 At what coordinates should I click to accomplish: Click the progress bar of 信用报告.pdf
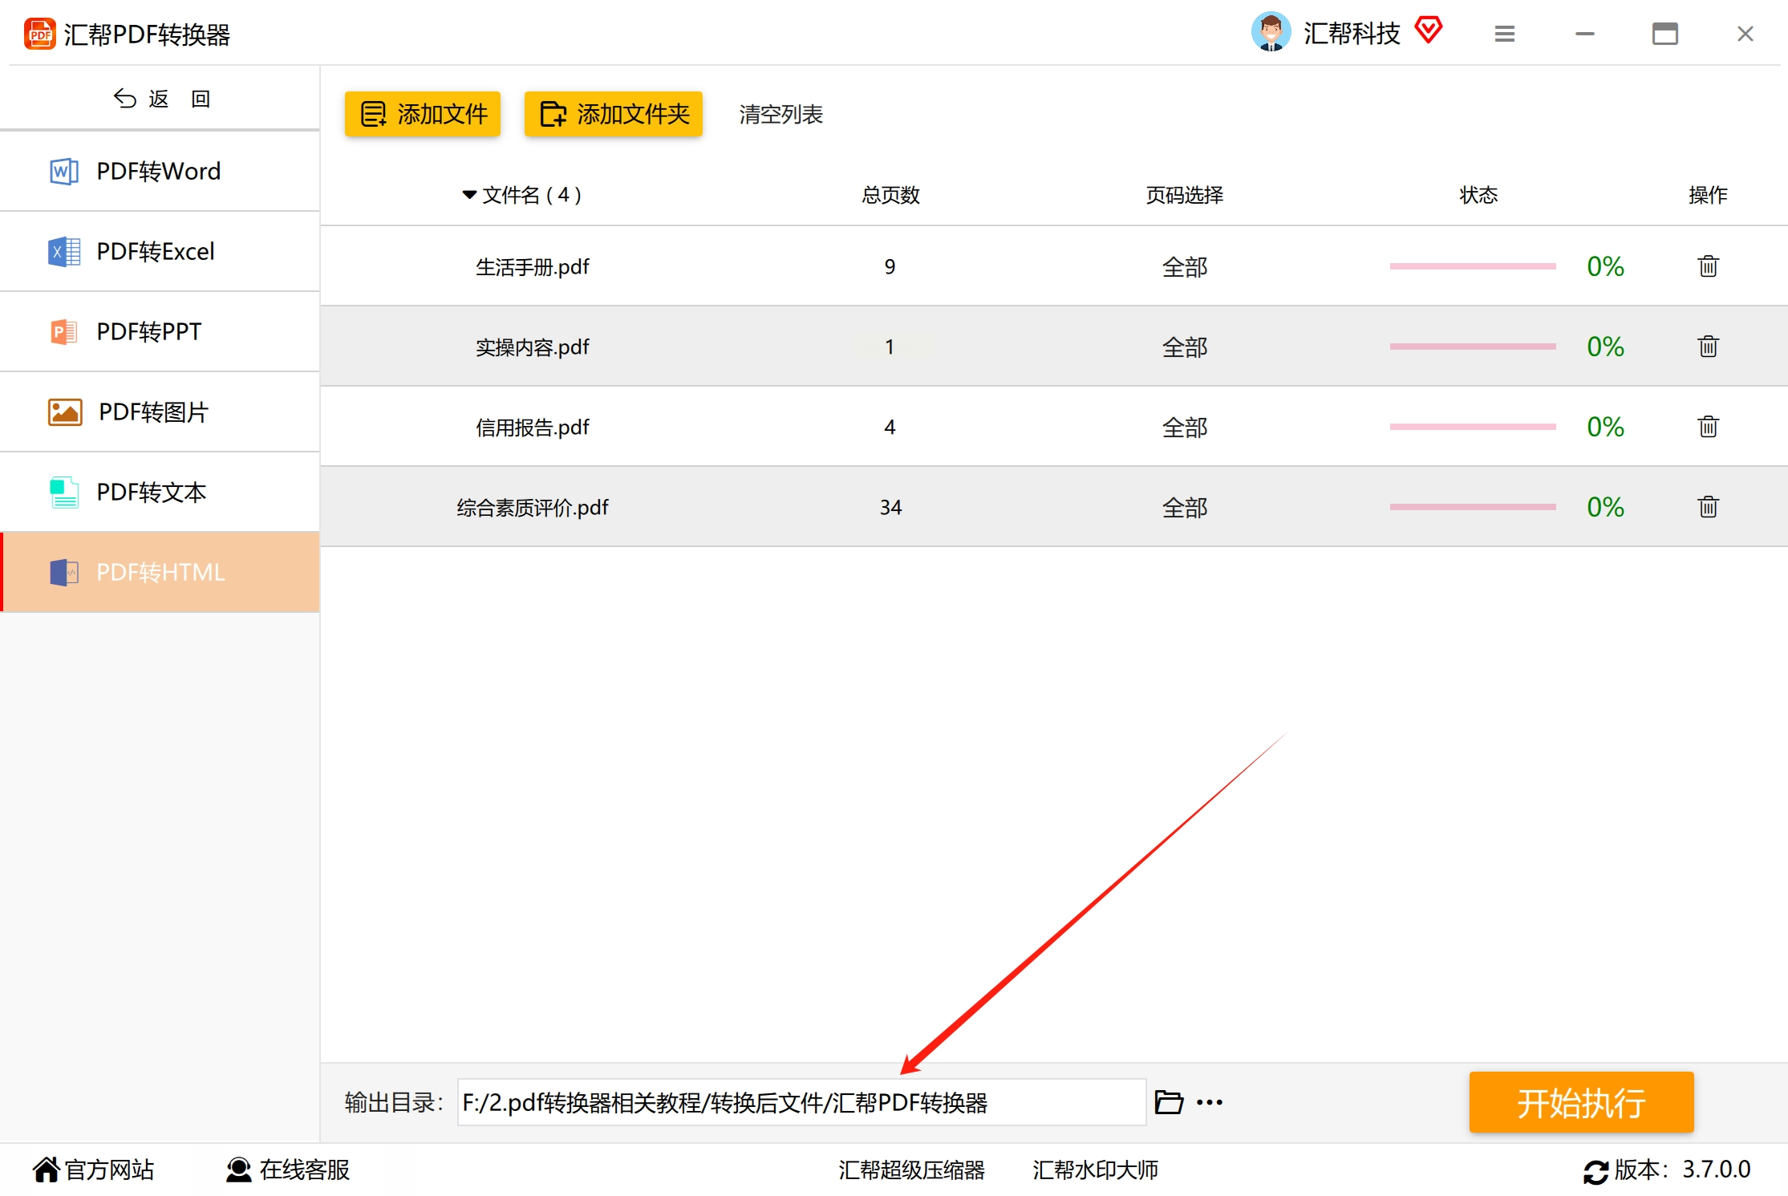click(1473, 427)
